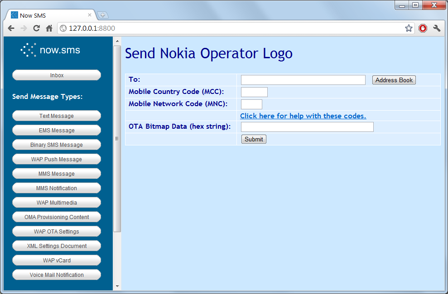
Task: Click the OTA Bitmap Data label
Action: 180,126
